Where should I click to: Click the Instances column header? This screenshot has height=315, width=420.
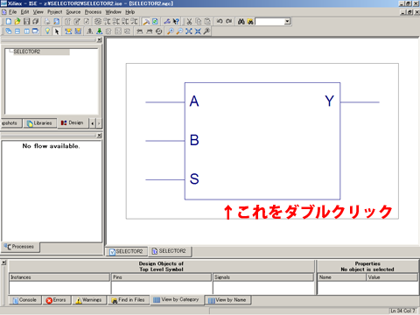(59, 277)
